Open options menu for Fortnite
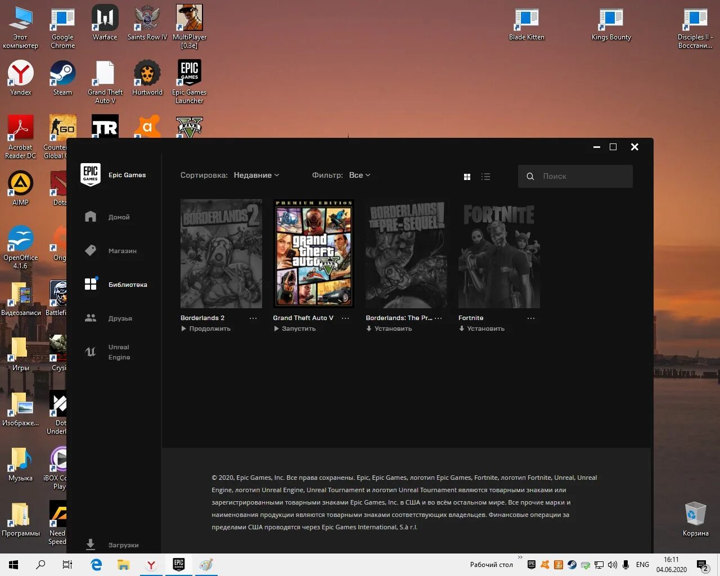The image size is (720, 576). (531, 318)
